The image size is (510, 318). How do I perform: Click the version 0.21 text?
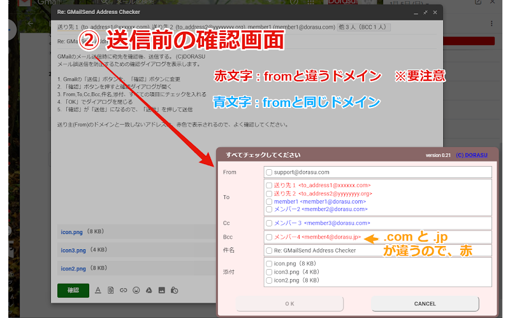(438, 155)
